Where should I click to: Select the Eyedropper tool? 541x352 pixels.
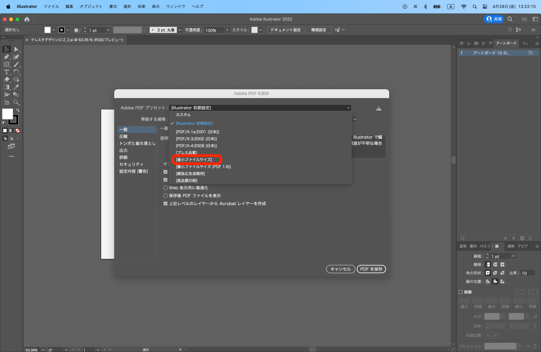[16, 87]
